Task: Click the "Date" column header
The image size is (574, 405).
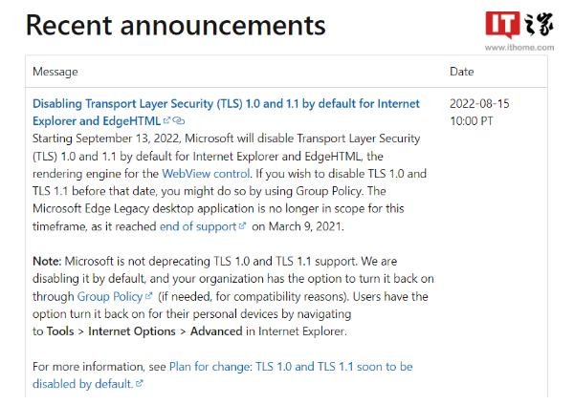Action: [461, 72]
